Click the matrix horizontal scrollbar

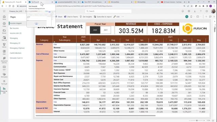coord(96,116)
